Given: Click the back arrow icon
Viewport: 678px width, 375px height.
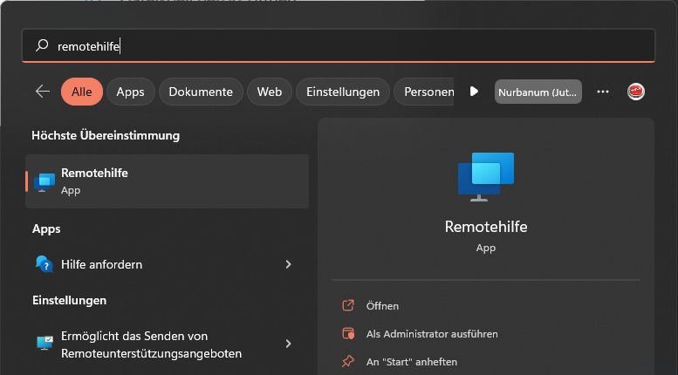Looking at the screenshot, I should [x=42, y=92].
